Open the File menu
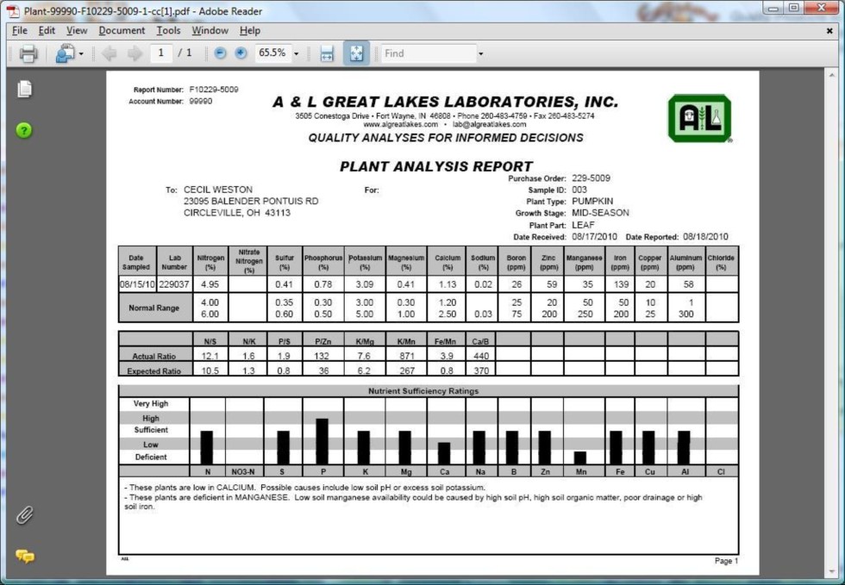 coord(19,30)
